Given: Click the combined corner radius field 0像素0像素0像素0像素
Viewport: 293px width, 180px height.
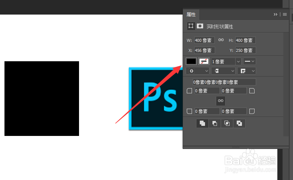Looking at the screenshot, I should tap(224, 82).
